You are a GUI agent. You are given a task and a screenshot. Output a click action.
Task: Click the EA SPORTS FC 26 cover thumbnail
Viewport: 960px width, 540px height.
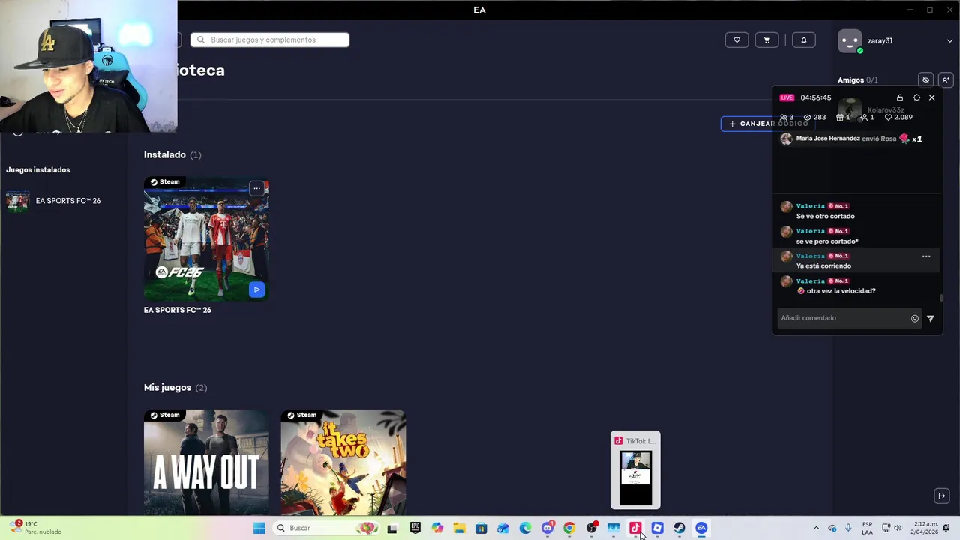[206, 238]
